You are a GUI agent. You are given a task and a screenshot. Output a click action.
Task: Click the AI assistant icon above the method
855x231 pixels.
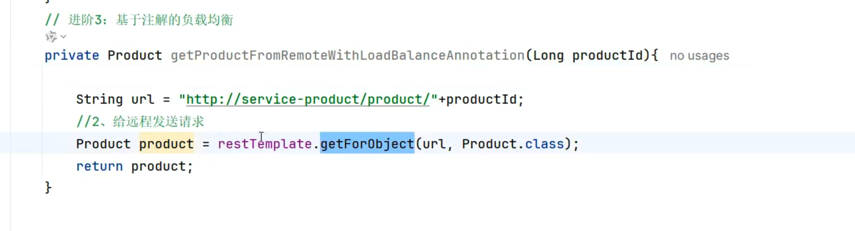pyautogui.click(x=51, y=37)
